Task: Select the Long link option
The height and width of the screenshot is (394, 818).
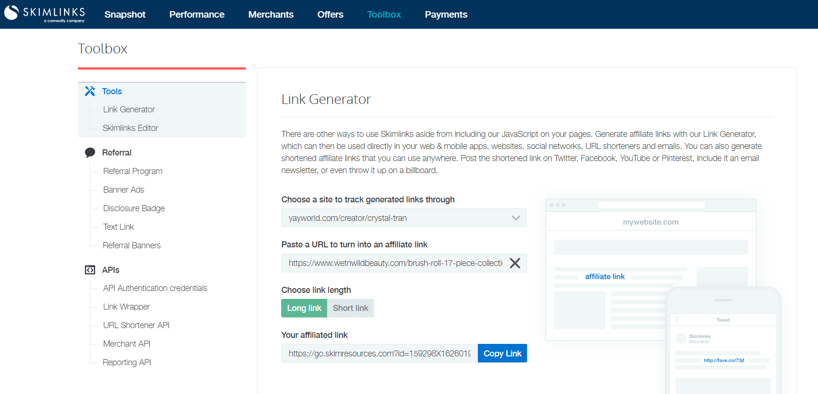Action: coord(304,308)
